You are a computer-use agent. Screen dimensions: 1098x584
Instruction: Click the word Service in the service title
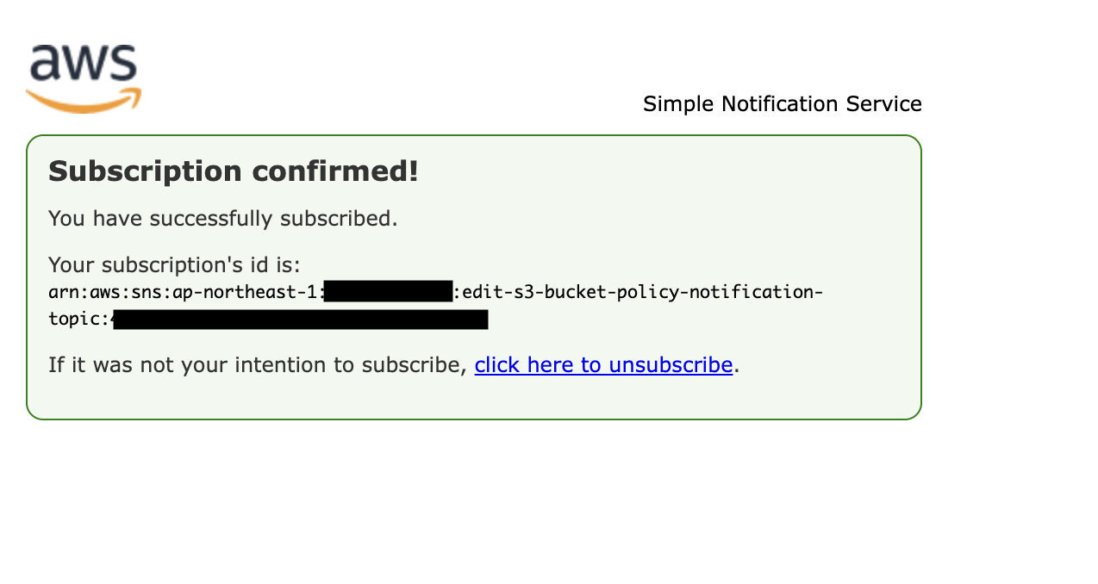coord(883,104)
